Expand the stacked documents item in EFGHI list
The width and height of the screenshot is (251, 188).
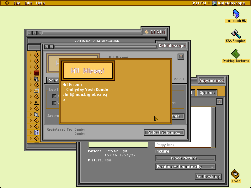(x=31, y=79)
